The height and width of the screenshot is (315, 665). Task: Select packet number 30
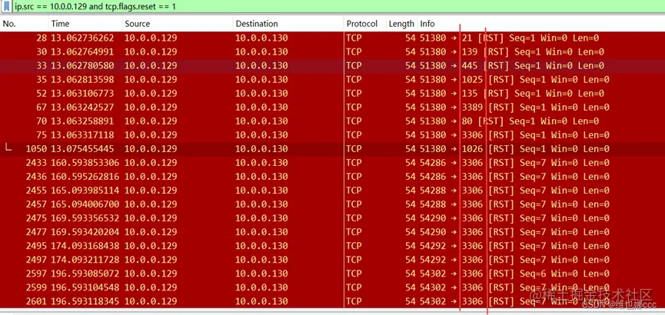click(332, 51)
